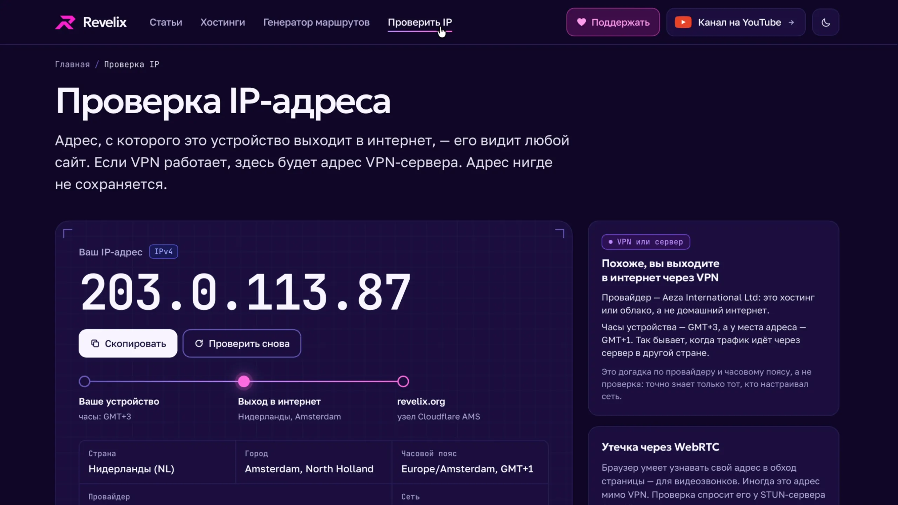Click Europe/Amsterdam, GMT+1 timezone value
Image resolution: width=898 pixels, height=505 pixels.
point(467,469)
